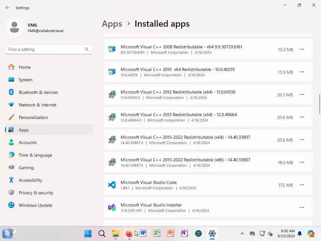Switch to Settings gear in taskbar

coord(212,233)
